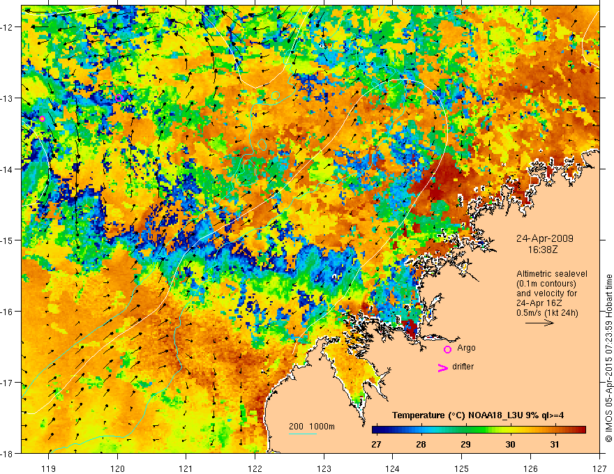Click latitude axis label -12
Screen dimensions: 614x474
pos(8,27)
